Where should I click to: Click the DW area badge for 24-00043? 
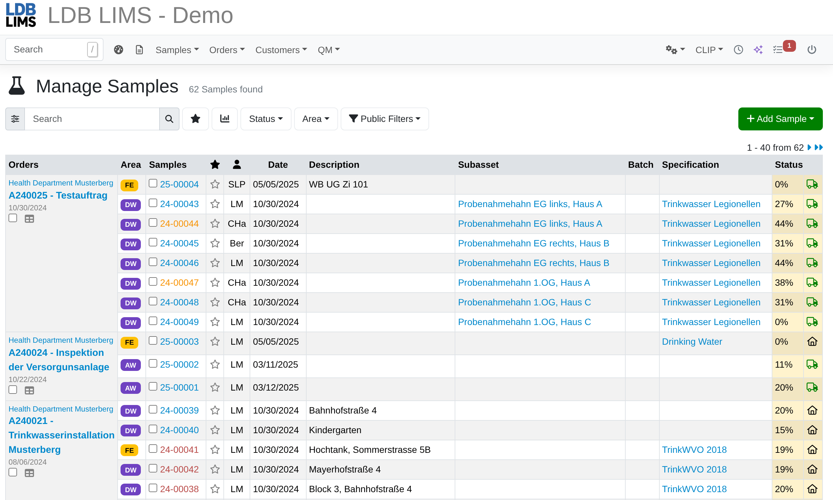pyautogui.click(x=131, y=205)
